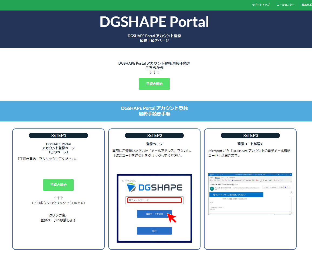The height and width of the screenshot is (255, 312).
Task: Click the 手続き開始 button inside STEP1 card
Action: 58,185
